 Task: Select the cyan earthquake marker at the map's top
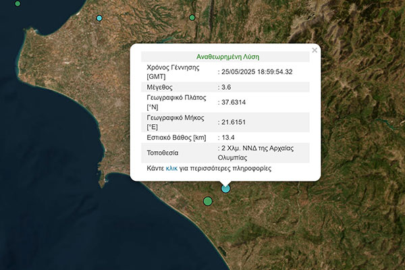click(x=100, y=18)
